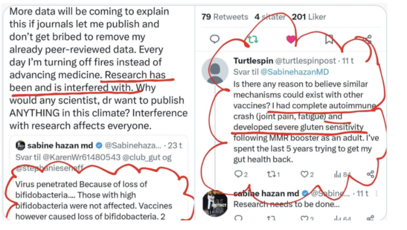
Task: View analytics for Turtlespin's reply
Action: click(337, 174)
